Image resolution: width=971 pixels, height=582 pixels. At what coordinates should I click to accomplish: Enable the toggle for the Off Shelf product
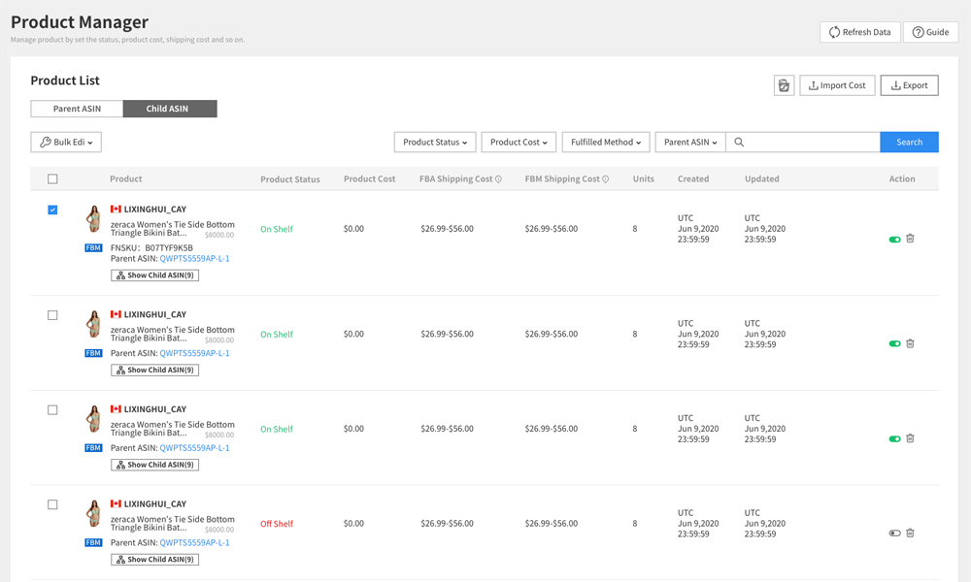(x=894, y=533)
